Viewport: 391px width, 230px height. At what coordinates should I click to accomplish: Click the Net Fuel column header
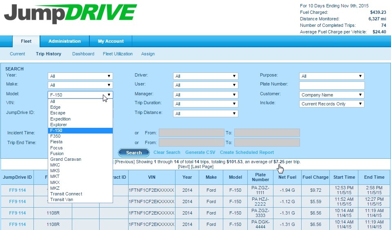287,177
